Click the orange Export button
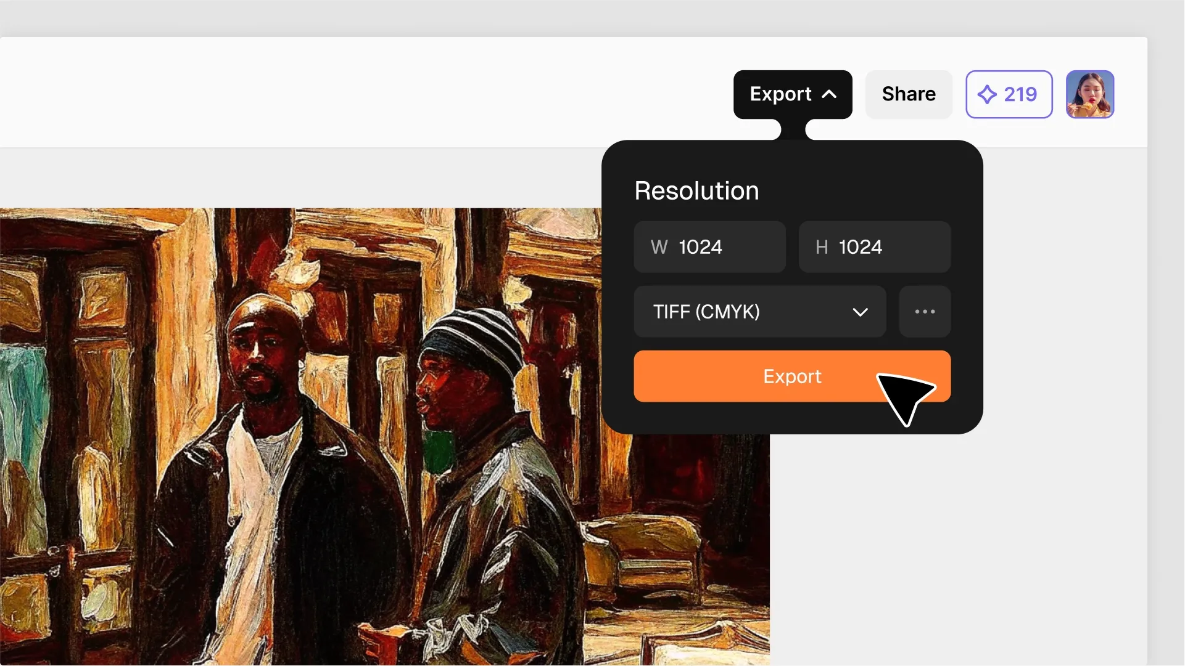 point(792,376)
